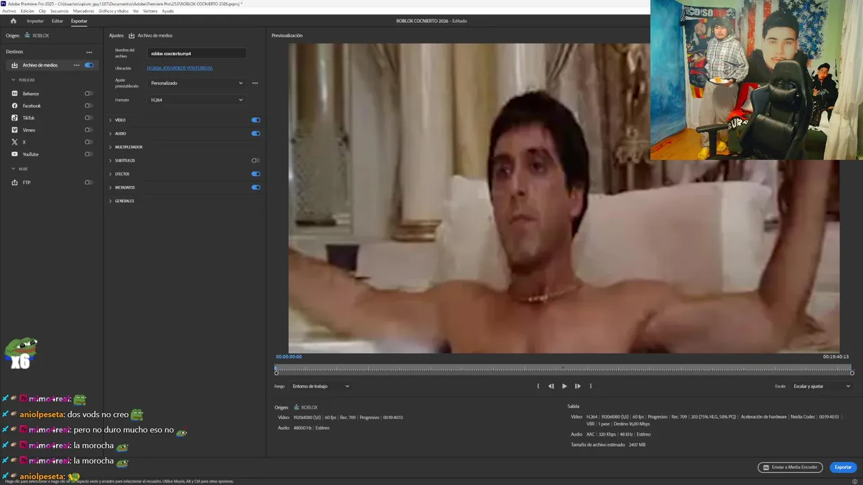Image resolution: width=863 pixels, height=485 pixels.
Task: Enable Vimeo publishing toggle
Action: pos(88,130)
